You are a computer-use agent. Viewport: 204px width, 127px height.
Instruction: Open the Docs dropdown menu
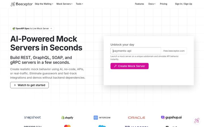pos(152,4)
